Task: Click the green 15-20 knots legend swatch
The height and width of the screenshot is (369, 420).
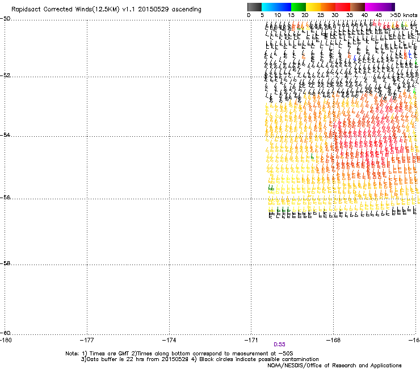Action: pyautogui.click(x=299, y=7)
